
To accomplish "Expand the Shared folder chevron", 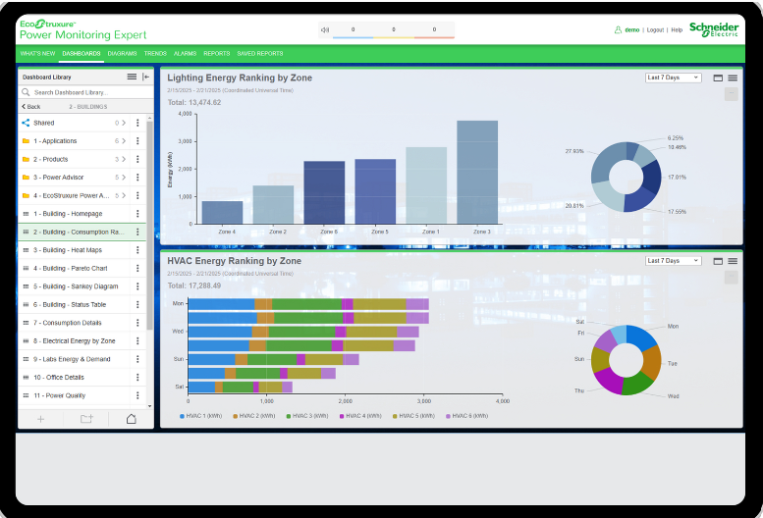I will click(124, 123).
